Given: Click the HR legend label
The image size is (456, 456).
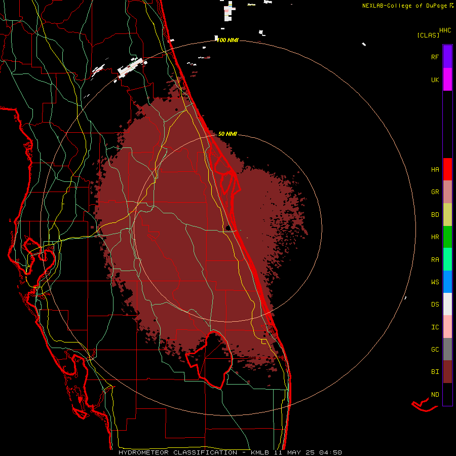Looking at the screenshot, I should click(x=435, y=237).
